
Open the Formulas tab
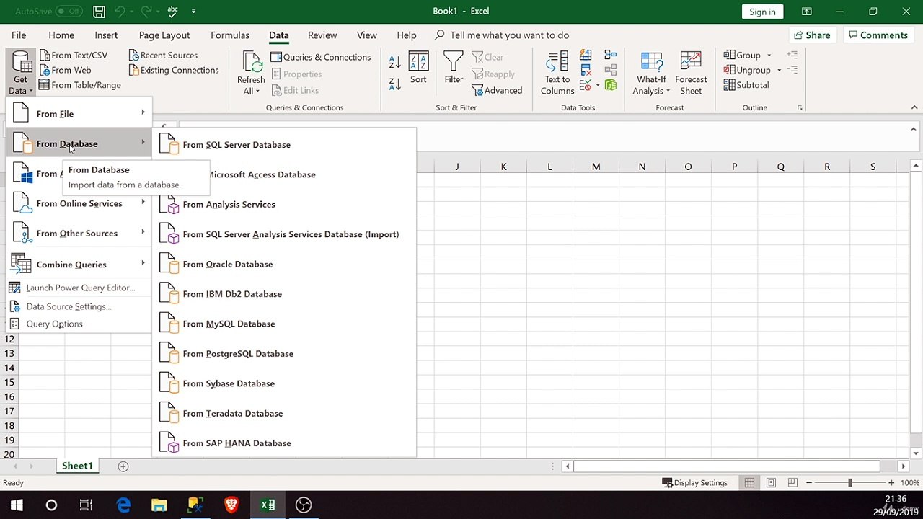[230, 35]
